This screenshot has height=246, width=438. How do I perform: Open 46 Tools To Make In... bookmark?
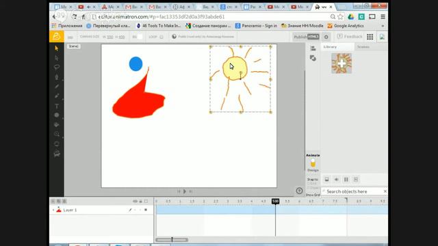(158, 26)
